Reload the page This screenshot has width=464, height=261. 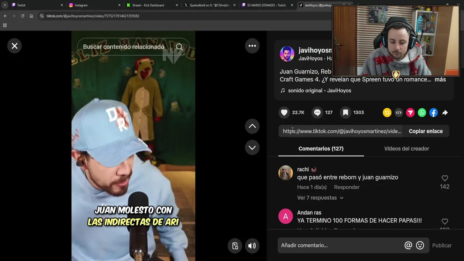[22, 16]
